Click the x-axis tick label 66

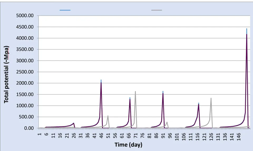point(129,135)
